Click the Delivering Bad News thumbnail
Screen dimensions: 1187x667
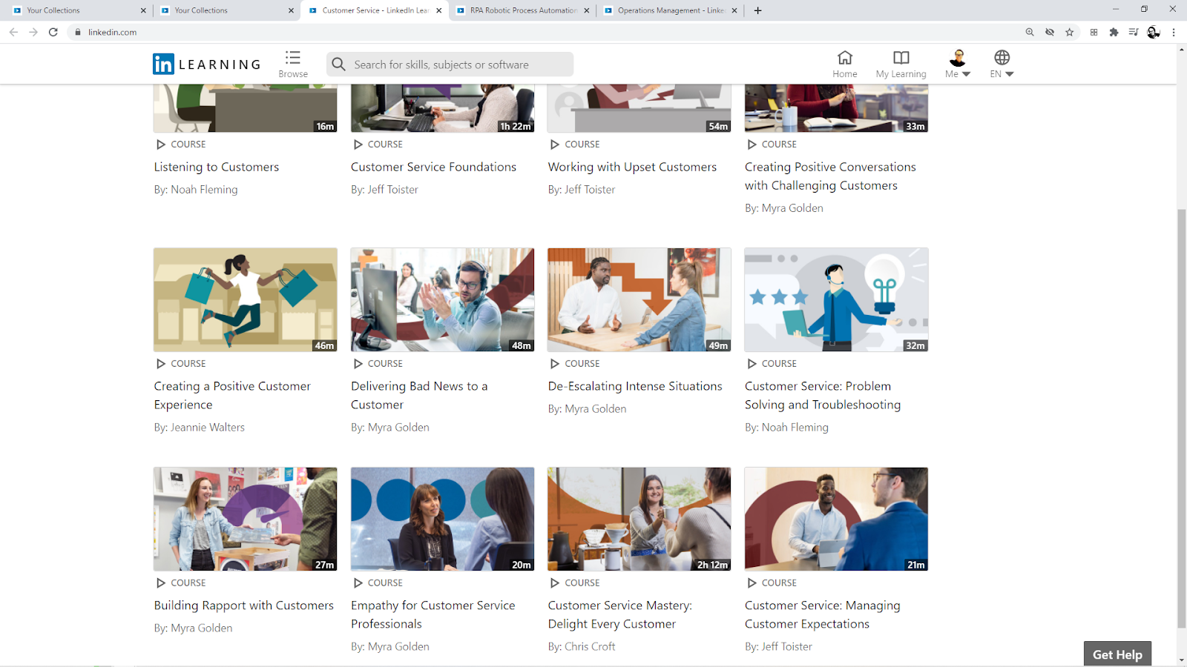[x=442, y=299]
